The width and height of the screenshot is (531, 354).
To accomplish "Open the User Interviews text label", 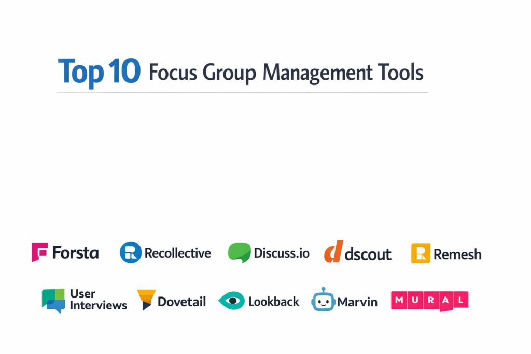I will [98, 299].
